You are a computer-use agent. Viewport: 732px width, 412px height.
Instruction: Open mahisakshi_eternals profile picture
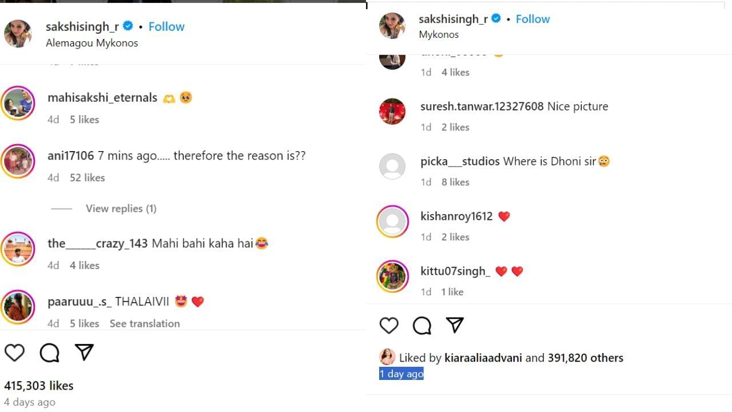[x=18, y=103]
